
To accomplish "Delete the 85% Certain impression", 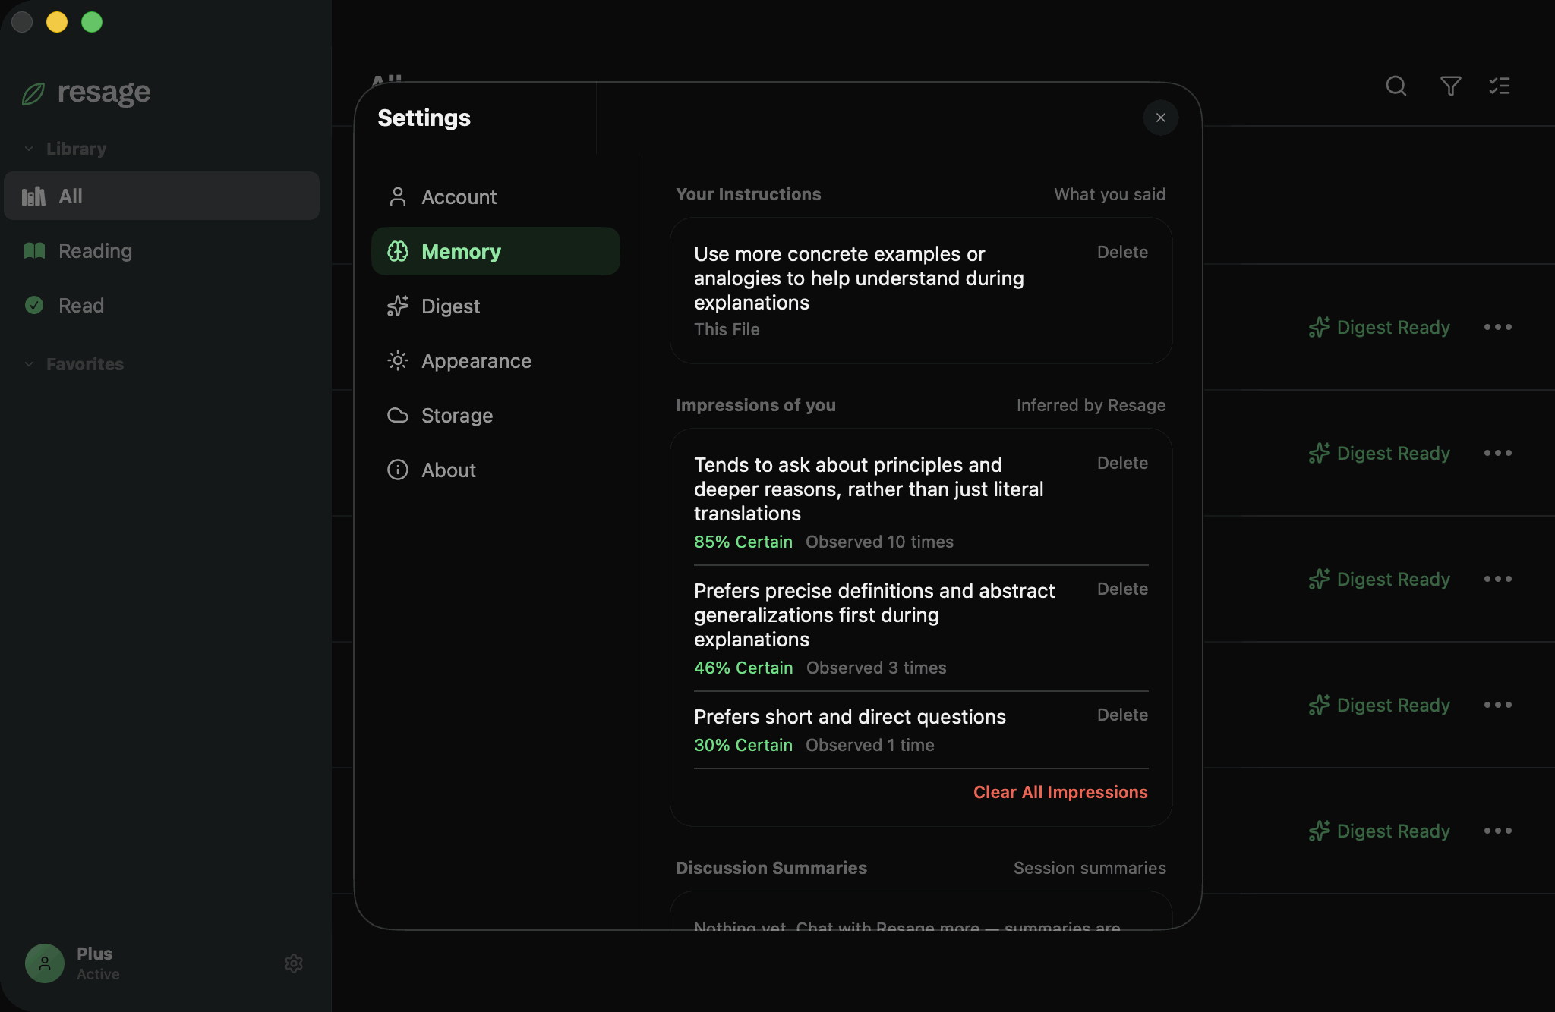I will click(x=1122, y=463).
